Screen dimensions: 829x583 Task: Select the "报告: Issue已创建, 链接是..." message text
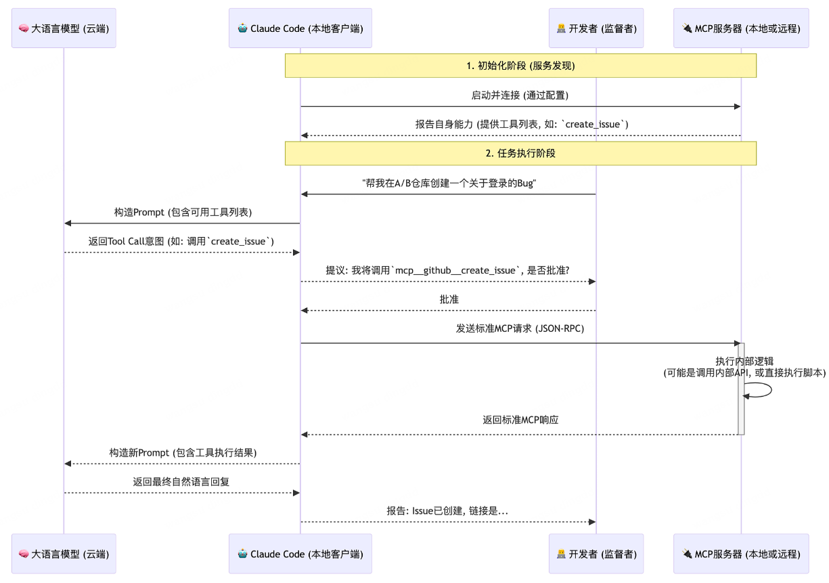coord(447,511)
